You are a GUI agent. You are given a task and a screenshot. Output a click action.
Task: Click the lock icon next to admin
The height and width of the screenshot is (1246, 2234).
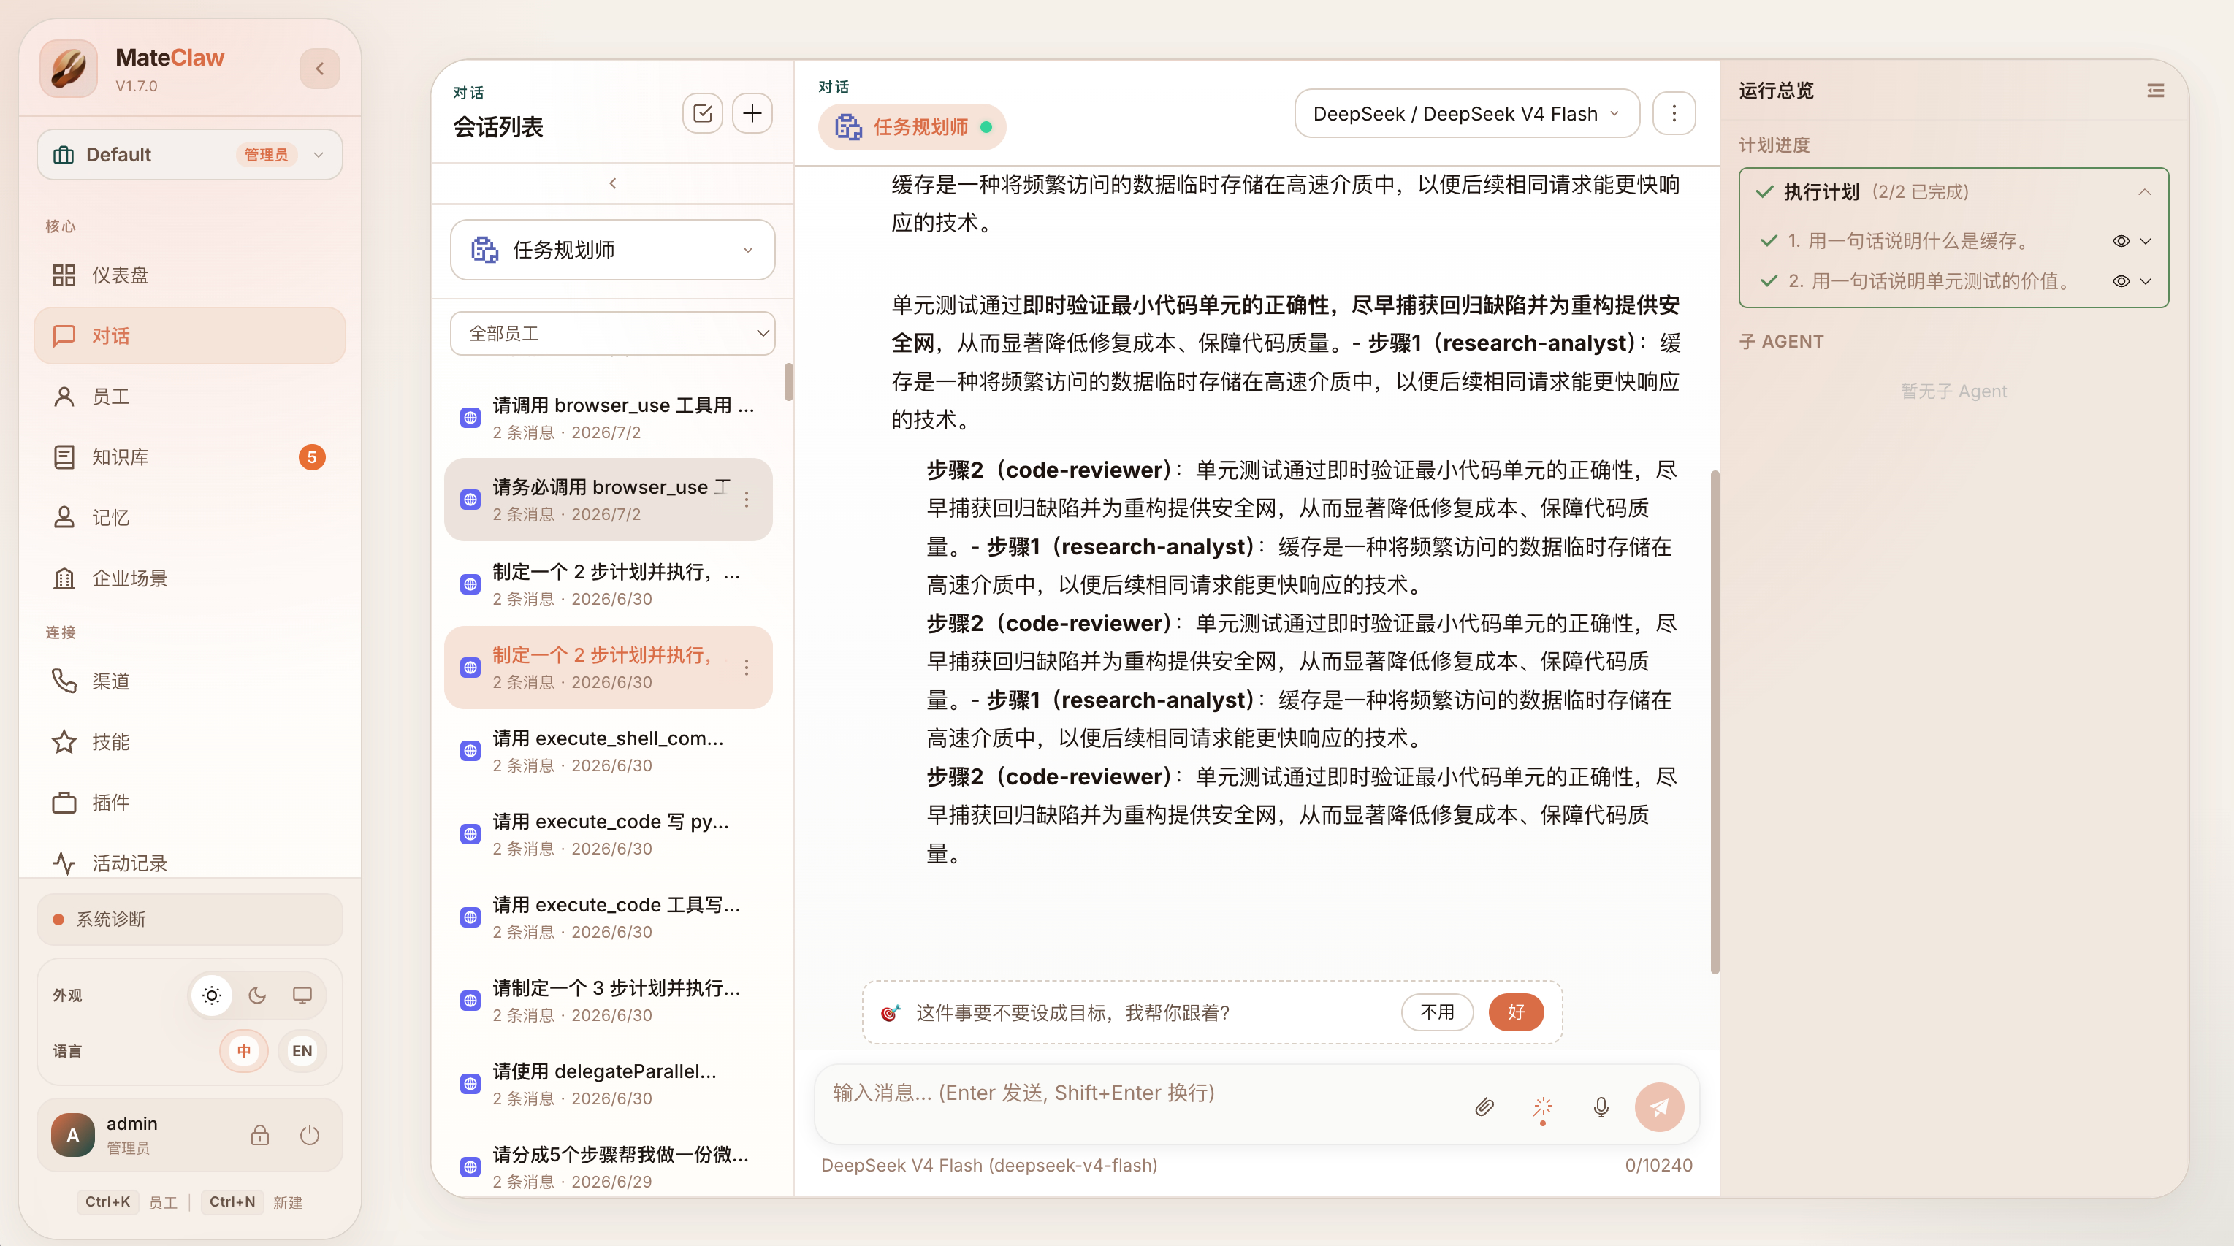(x=260, y=1135)
